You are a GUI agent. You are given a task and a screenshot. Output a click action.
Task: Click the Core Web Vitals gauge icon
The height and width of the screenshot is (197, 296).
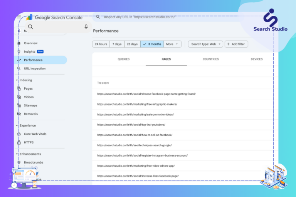point(19,134)
